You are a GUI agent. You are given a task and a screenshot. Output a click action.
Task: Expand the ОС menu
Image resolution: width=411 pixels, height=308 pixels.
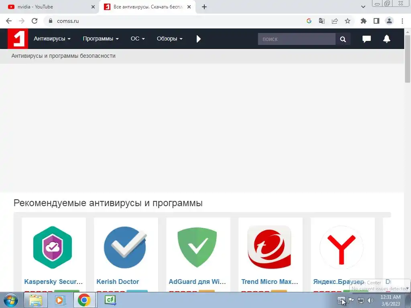pyautogui.click(x=138, y=39)
